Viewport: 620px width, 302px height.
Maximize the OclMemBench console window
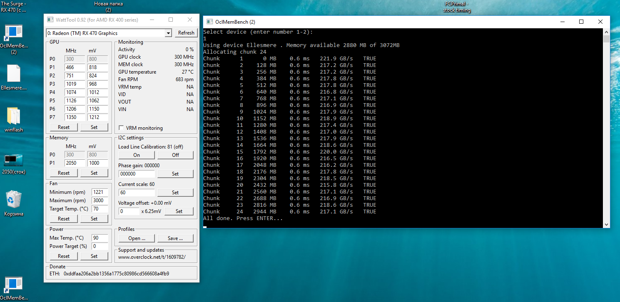[581, 22]
